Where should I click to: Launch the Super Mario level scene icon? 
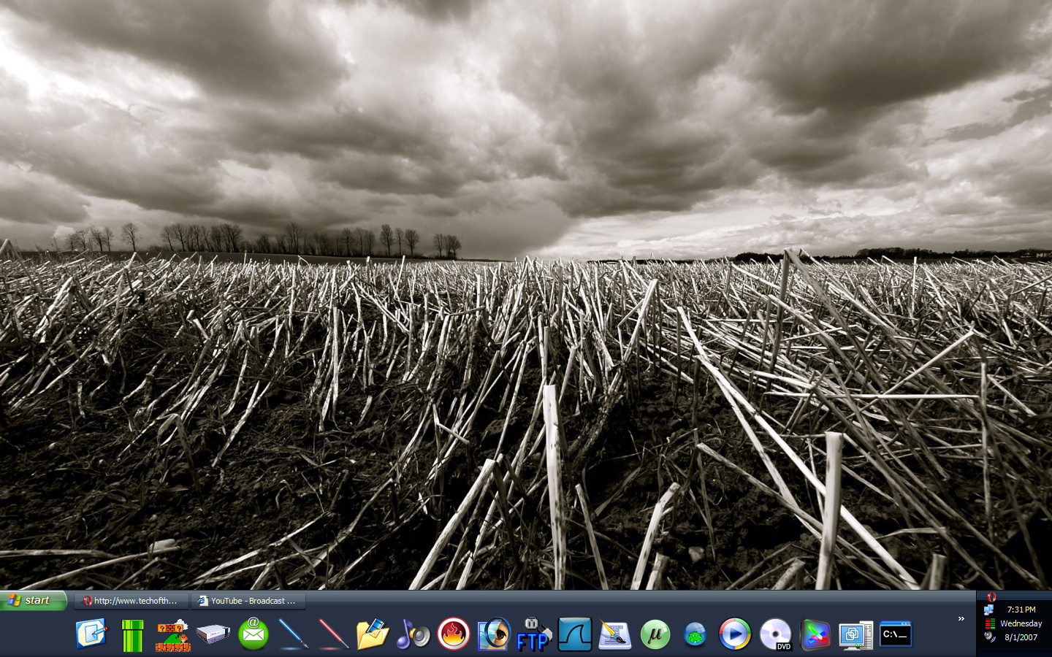coord(173,635)
